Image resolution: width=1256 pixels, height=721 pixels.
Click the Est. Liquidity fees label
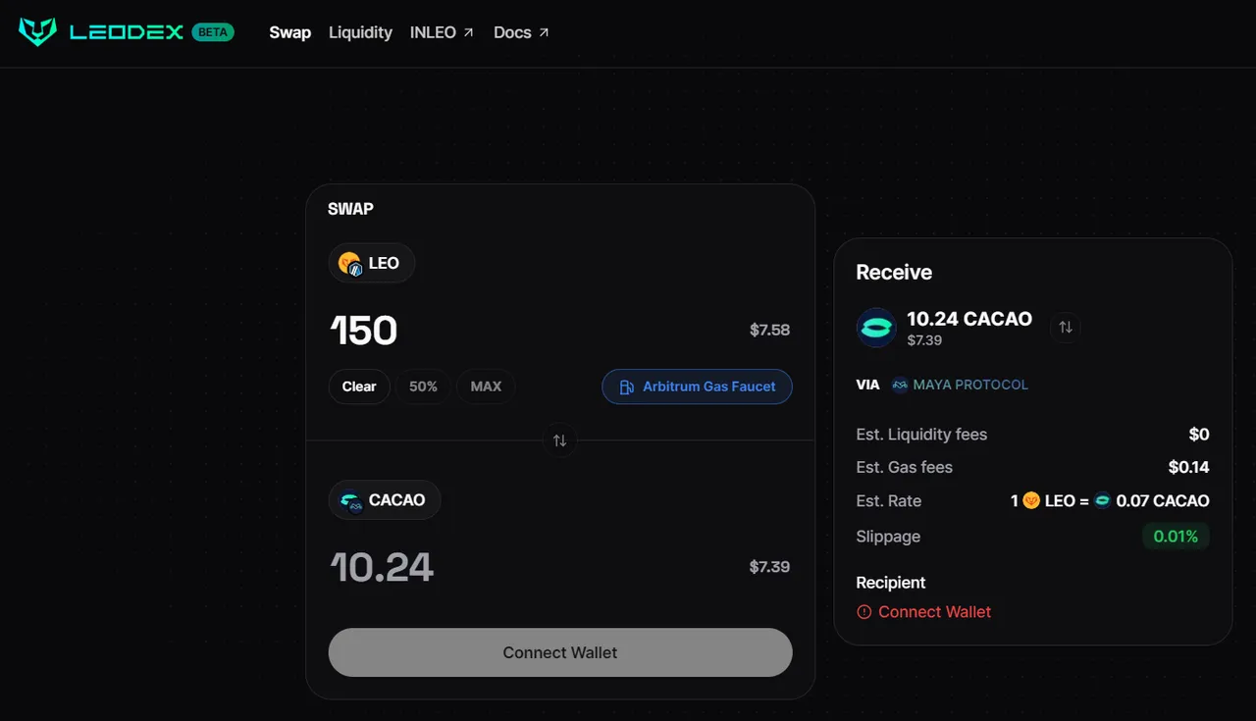921,435
